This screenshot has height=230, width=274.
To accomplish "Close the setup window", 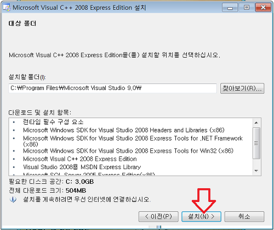I will (x=263, y=8).
